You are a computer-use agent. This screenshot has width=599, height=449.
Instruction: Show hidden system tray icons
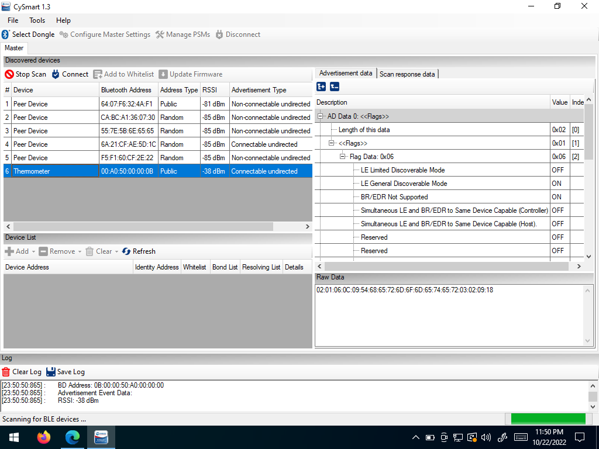[416, 437]
